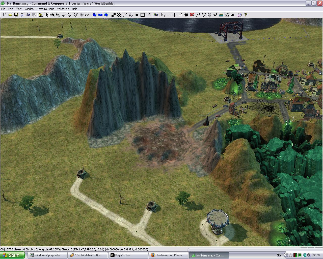This screenshot has width=323, height=259.
Task: Select the axis move tool
Action: (163, 15)
